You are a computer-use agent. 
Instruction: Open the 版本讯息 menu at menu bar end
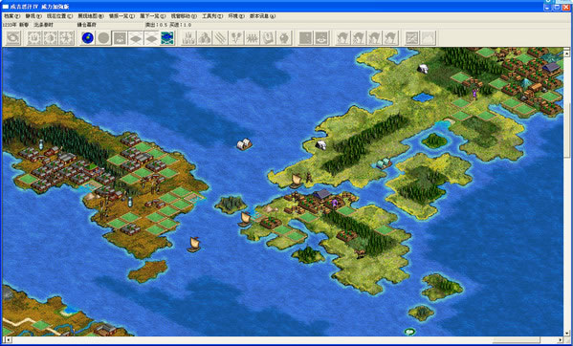262,16
